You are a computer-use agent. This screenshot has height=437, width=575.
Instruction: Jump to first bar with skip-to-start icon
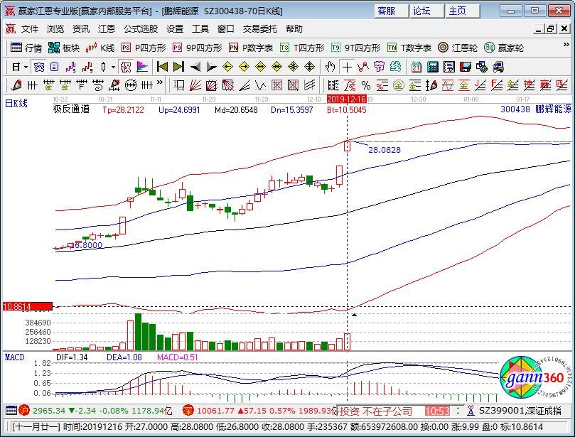point(162,67)
